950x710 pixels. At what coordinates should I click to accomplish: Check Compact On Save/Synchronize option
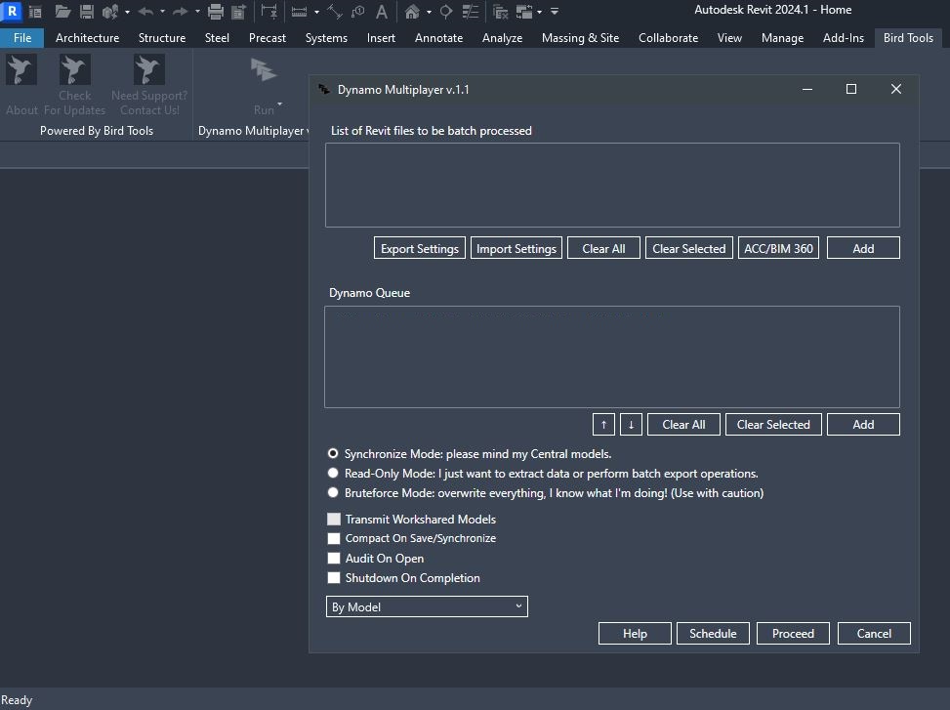(334, 538)
